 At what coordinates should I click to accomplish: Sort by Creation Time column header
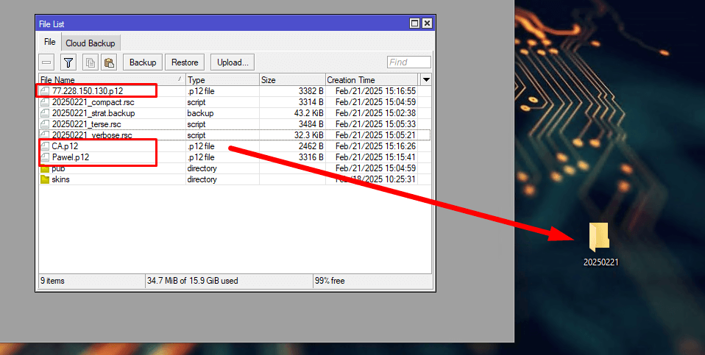tap(372, 80)
